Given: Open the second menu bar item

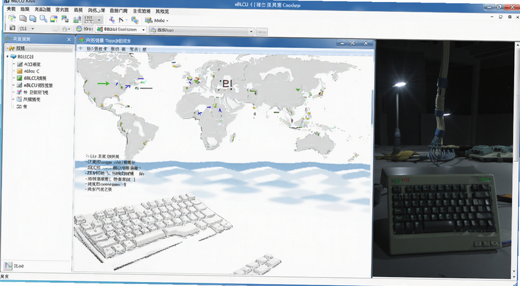Looking at the screenshot, I should [25, 9].
